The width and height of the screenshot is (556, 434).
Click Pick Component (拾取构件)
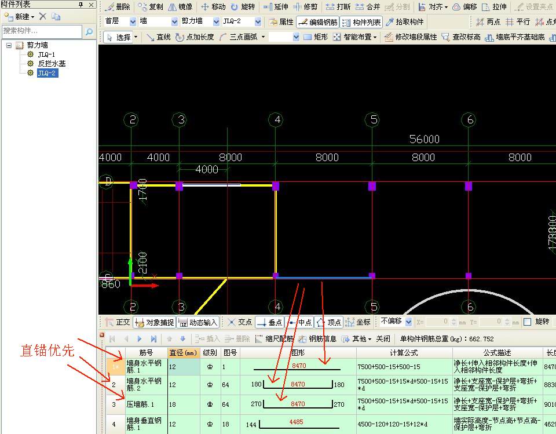pos(405,22)
